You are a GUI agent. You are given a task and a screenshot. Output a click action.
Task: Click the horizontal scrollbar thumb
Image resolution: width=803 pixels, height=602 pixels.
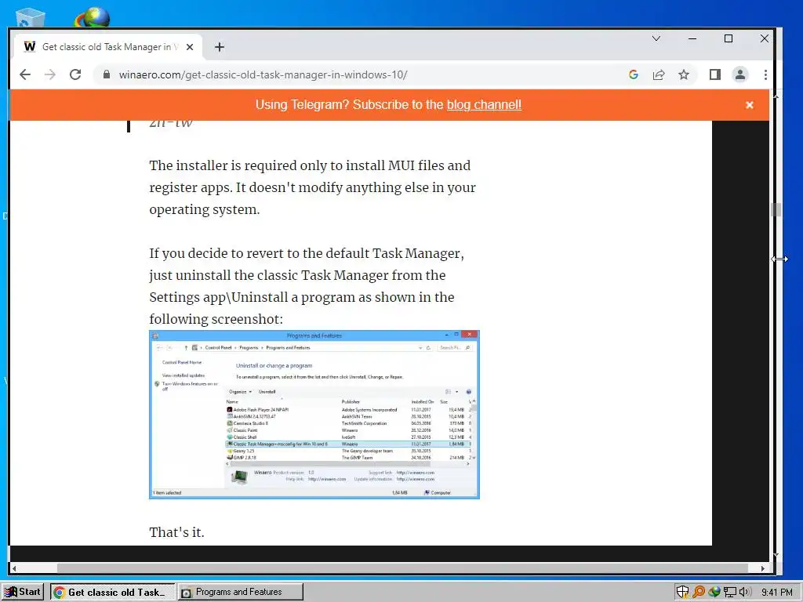[402, 568]
